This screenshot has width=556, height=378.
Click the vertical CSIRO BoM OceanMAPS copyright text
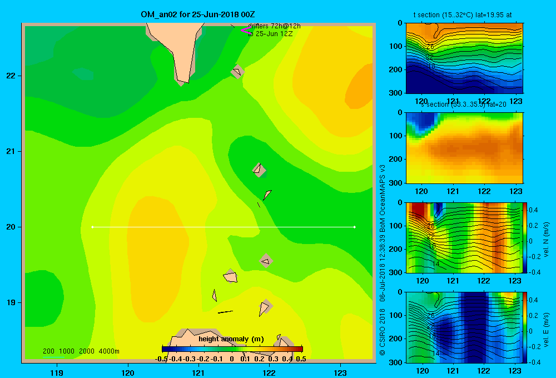383,260
